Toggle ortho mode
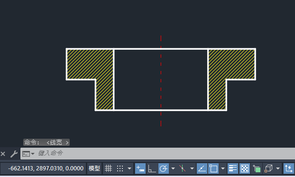Screen dimensions: 295x177 (152, 168)
